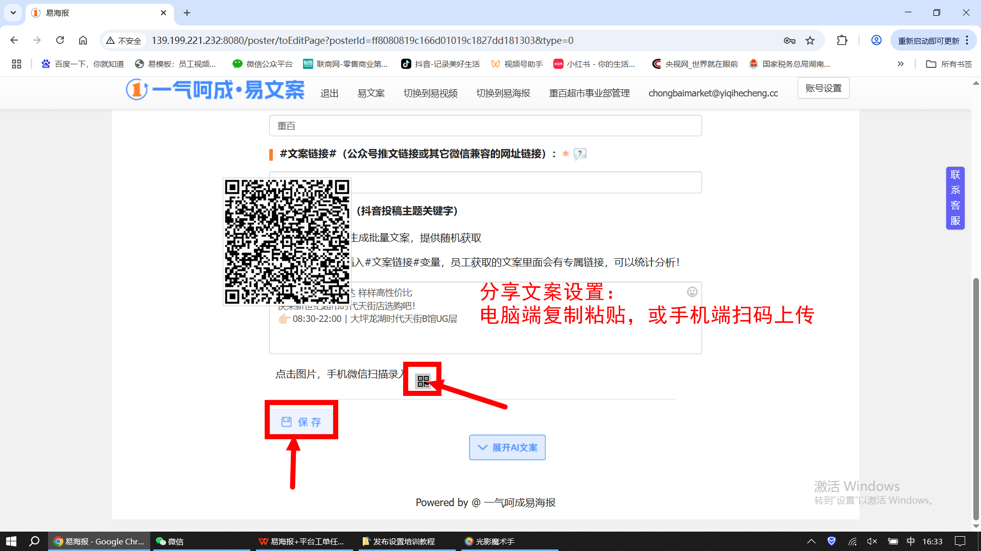Click the 不安全 site security warning

[x=124, y=40]
